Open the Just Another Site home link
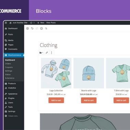The image size is (130, 130). coord(18,23)
